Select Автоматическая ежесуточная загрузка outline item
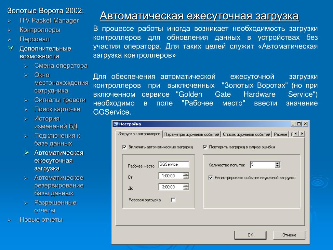The image size is (333, 250). click(59, 160)
